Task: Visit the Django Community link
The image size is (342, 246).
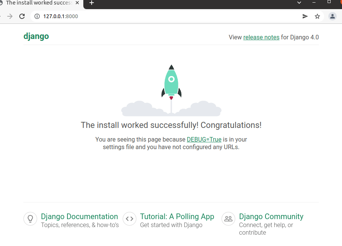Action: 271,216
